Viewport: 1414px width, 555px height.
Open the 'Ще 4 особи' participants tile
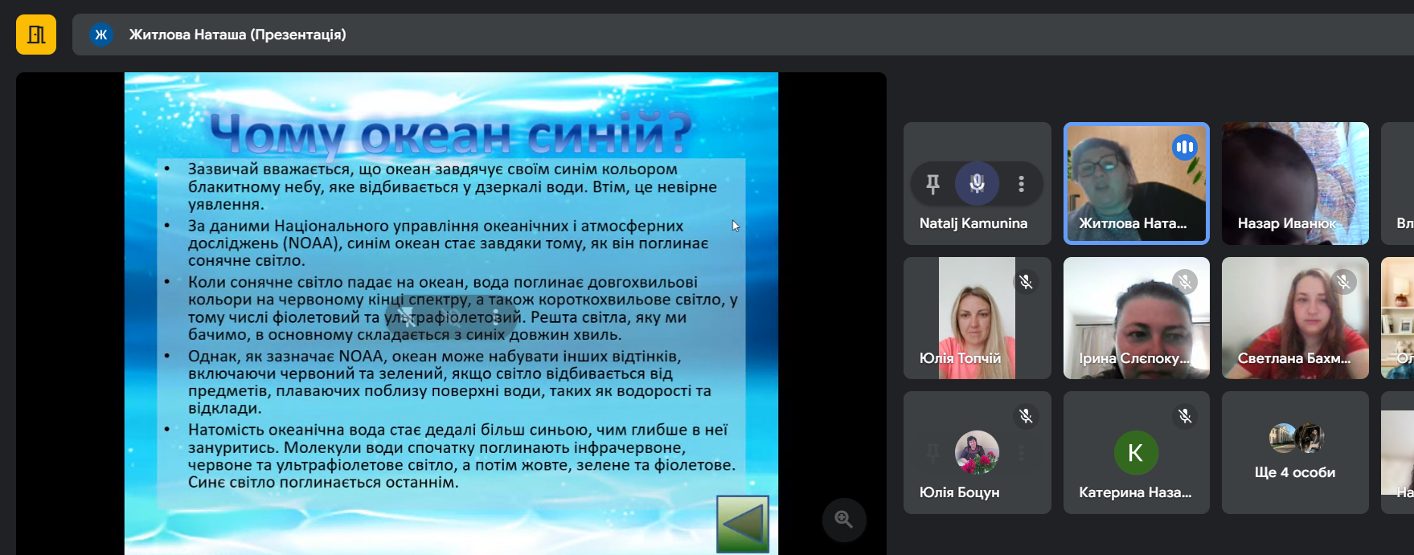click(x=1294, y=453)
